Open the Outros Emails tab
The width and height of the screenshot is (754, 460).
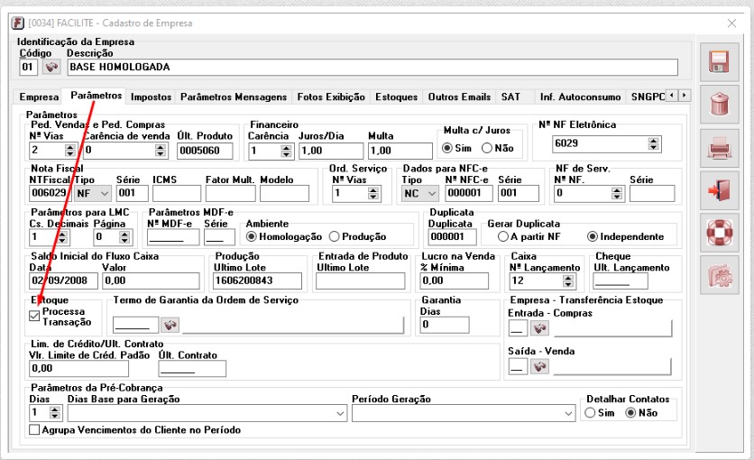(459, 97)
